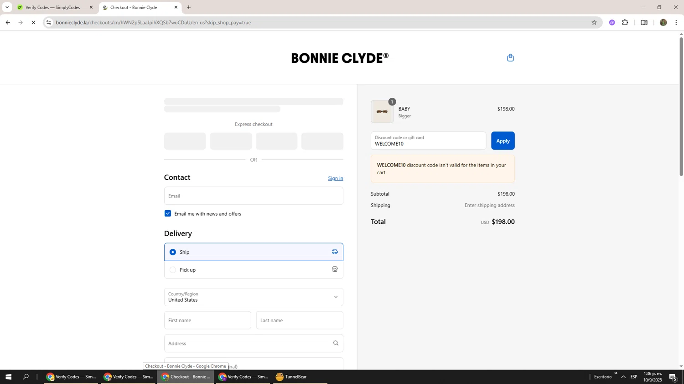Select the Checkout - Bonnie Clyde tab
The image size is (684, 384).
tap(140, 7)
